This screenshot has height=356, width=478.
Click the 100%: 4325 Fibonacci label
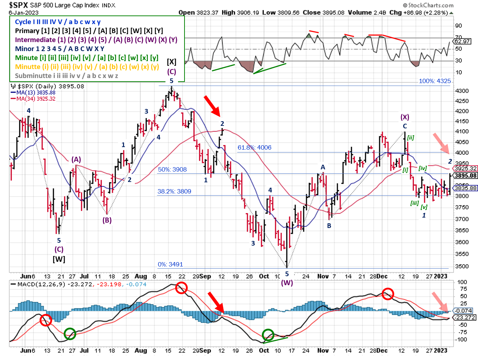[435, 81]
